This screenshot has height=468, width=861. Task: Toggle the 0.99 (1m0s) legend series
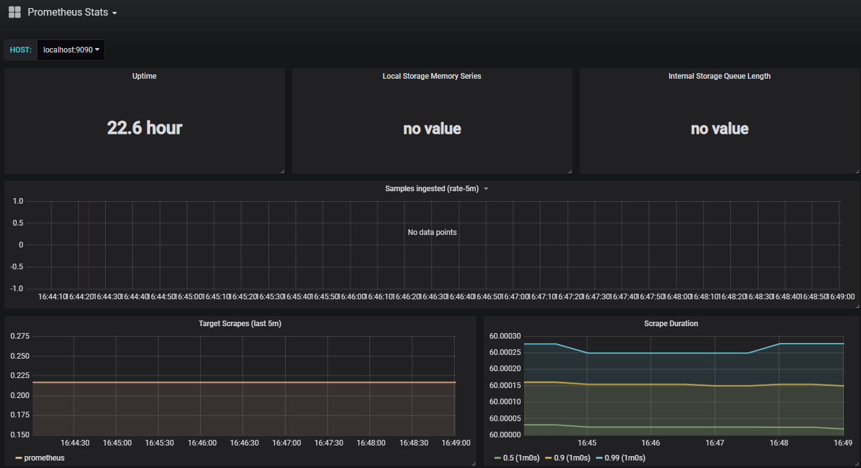pyautogui.click(x=625, y=458)
